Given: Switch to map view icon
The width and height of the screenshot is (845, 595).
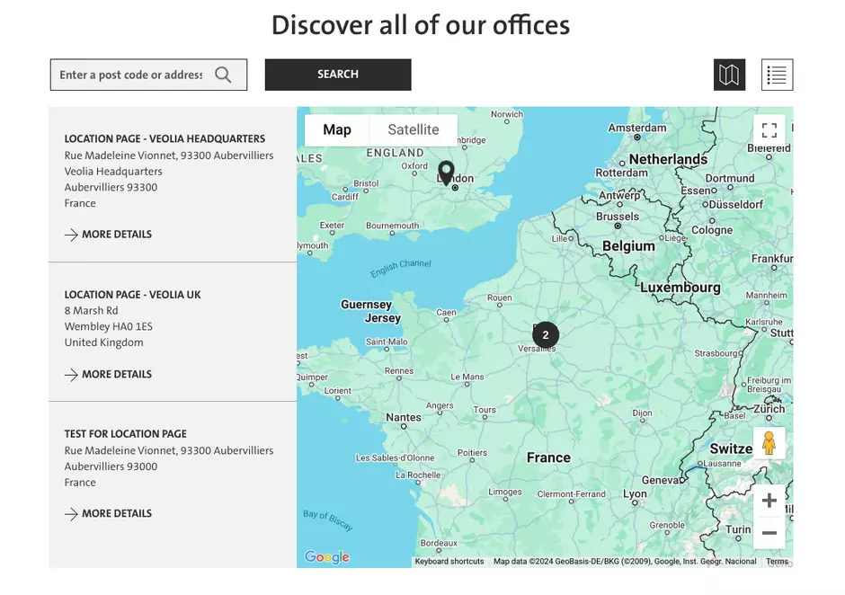Looking at the screenshot, I should coord(729,75).
